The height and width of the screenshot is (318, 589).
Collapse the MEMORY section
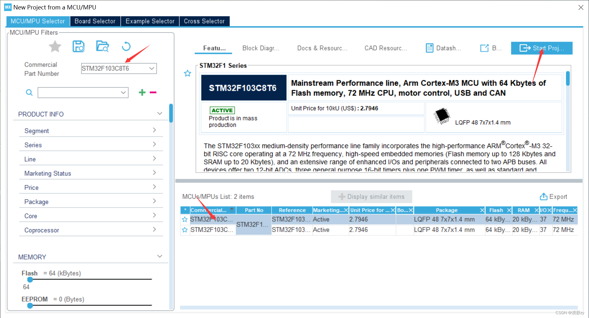point(160,256)
